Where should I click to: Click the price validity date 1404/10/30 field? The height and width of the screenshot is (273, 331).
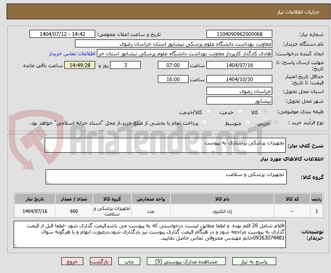pos(239,79)
